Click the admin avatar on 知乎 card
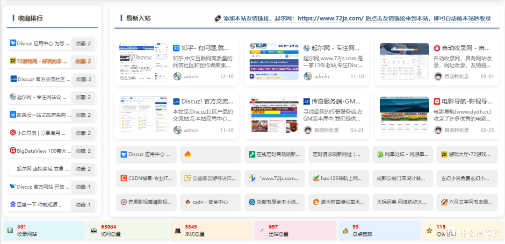 click(178, 76)
